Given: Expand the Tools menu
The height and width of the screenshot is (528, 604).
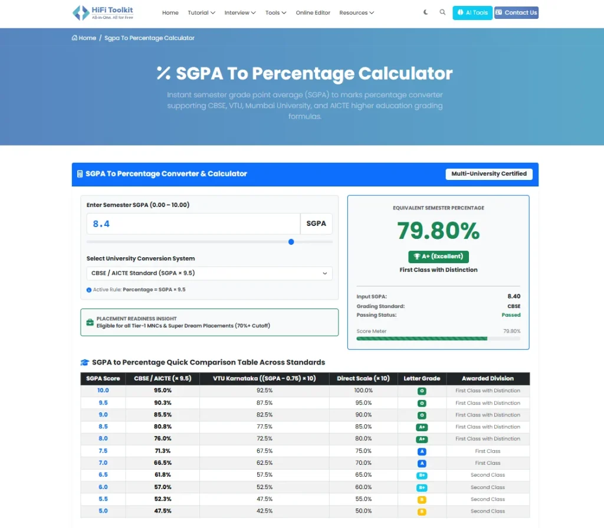Looking at the screenshot, I should click(x=276, y=13).
